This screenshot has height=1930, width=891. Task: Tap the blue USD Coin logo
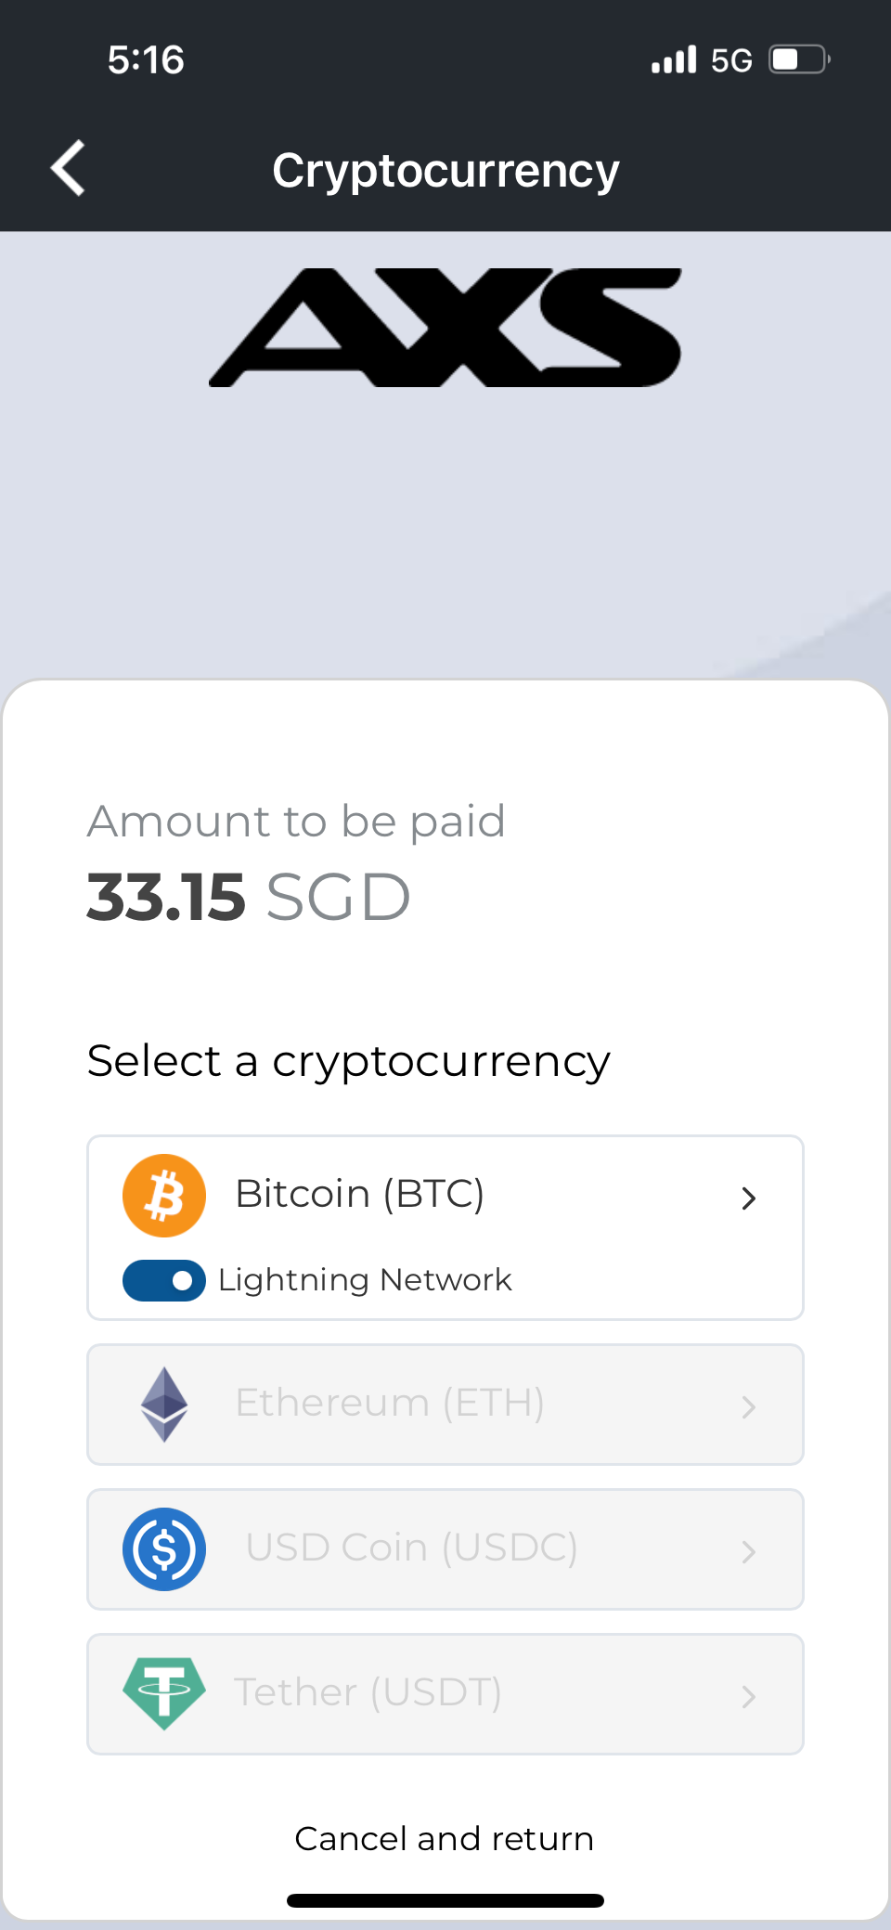click(x=164, y=1548)
